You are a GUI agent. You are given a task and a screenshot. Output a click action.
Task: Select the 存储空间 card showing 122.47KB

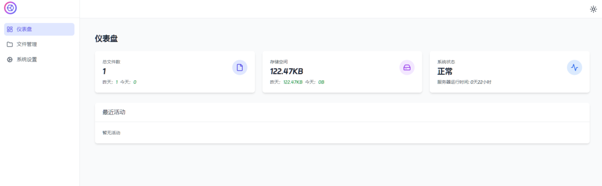pos(342,72)
